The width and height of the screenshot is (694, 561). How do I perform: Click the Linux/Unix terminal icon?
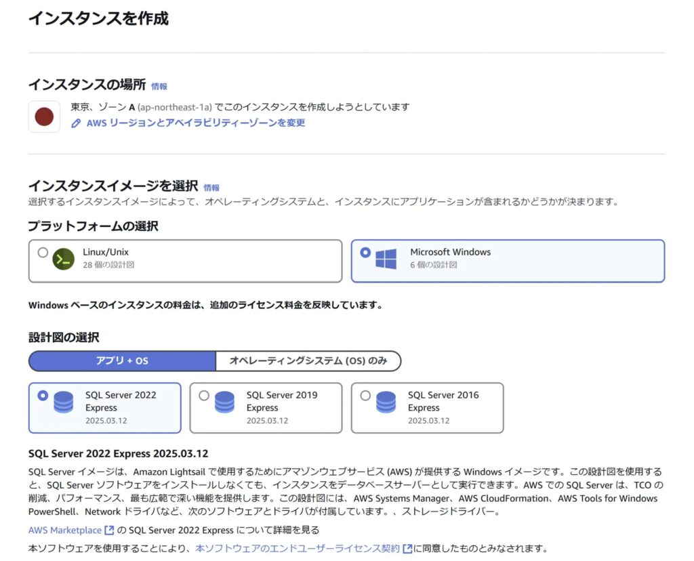(63, 259)
